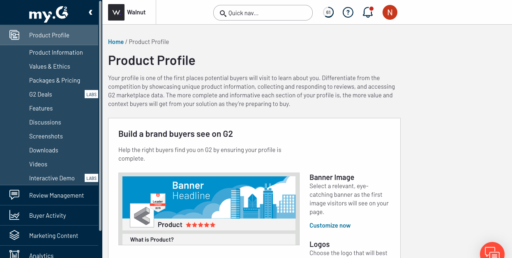512x258 pixels.
Task: Open the notifications bell
Action: [368, 13]
